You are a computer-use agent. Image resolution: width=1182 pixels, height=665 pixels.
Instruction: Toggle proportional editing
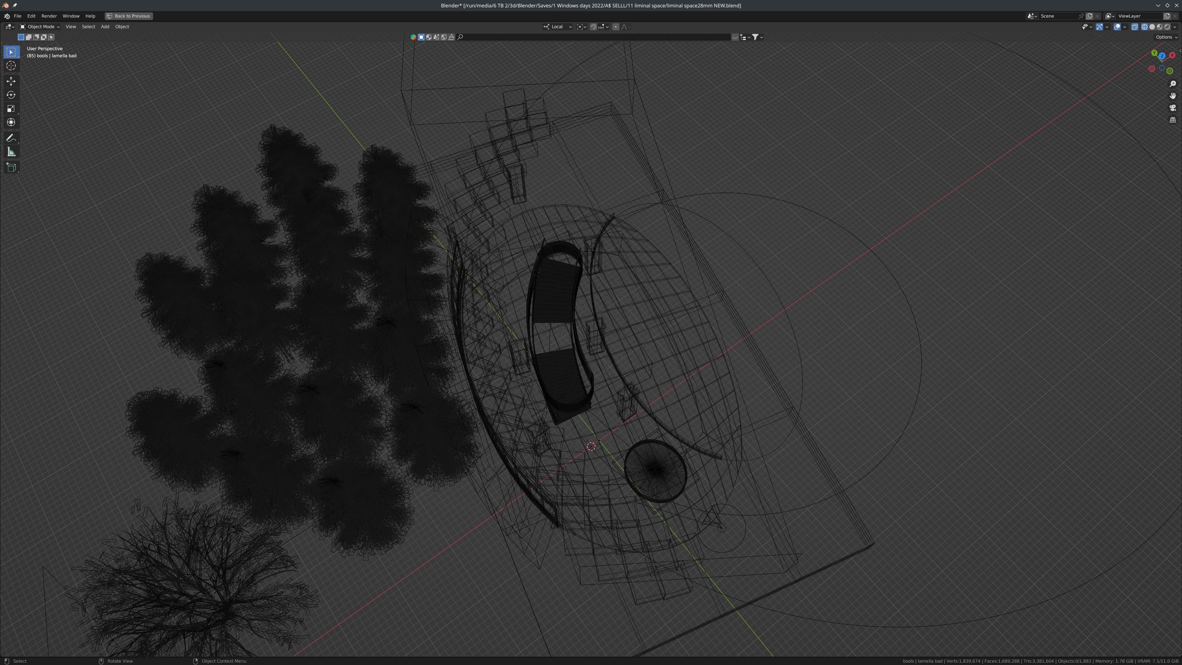coord(616,26)
